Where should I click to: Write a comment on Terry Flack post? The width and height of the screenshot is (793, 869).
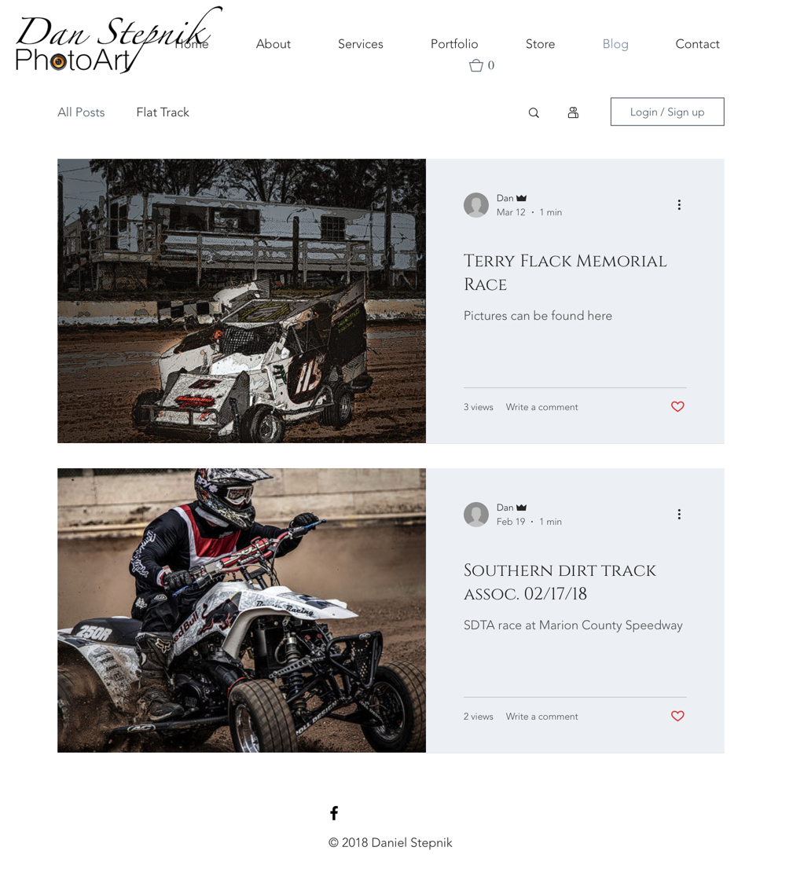coord(542,407)
